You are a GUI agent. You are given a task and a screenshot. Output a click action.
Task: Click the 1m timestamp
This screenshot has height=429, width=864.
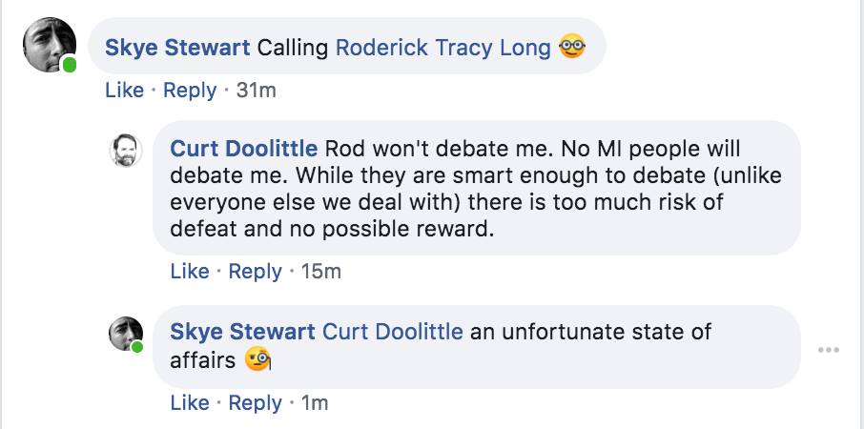tap(315, 403)
